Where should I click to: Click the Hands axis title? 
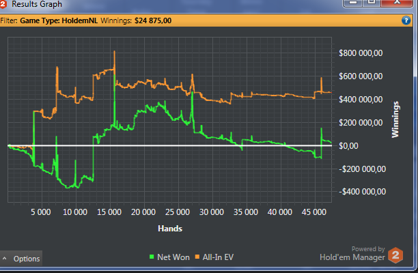pyautogui.click(x=170, y=229)
